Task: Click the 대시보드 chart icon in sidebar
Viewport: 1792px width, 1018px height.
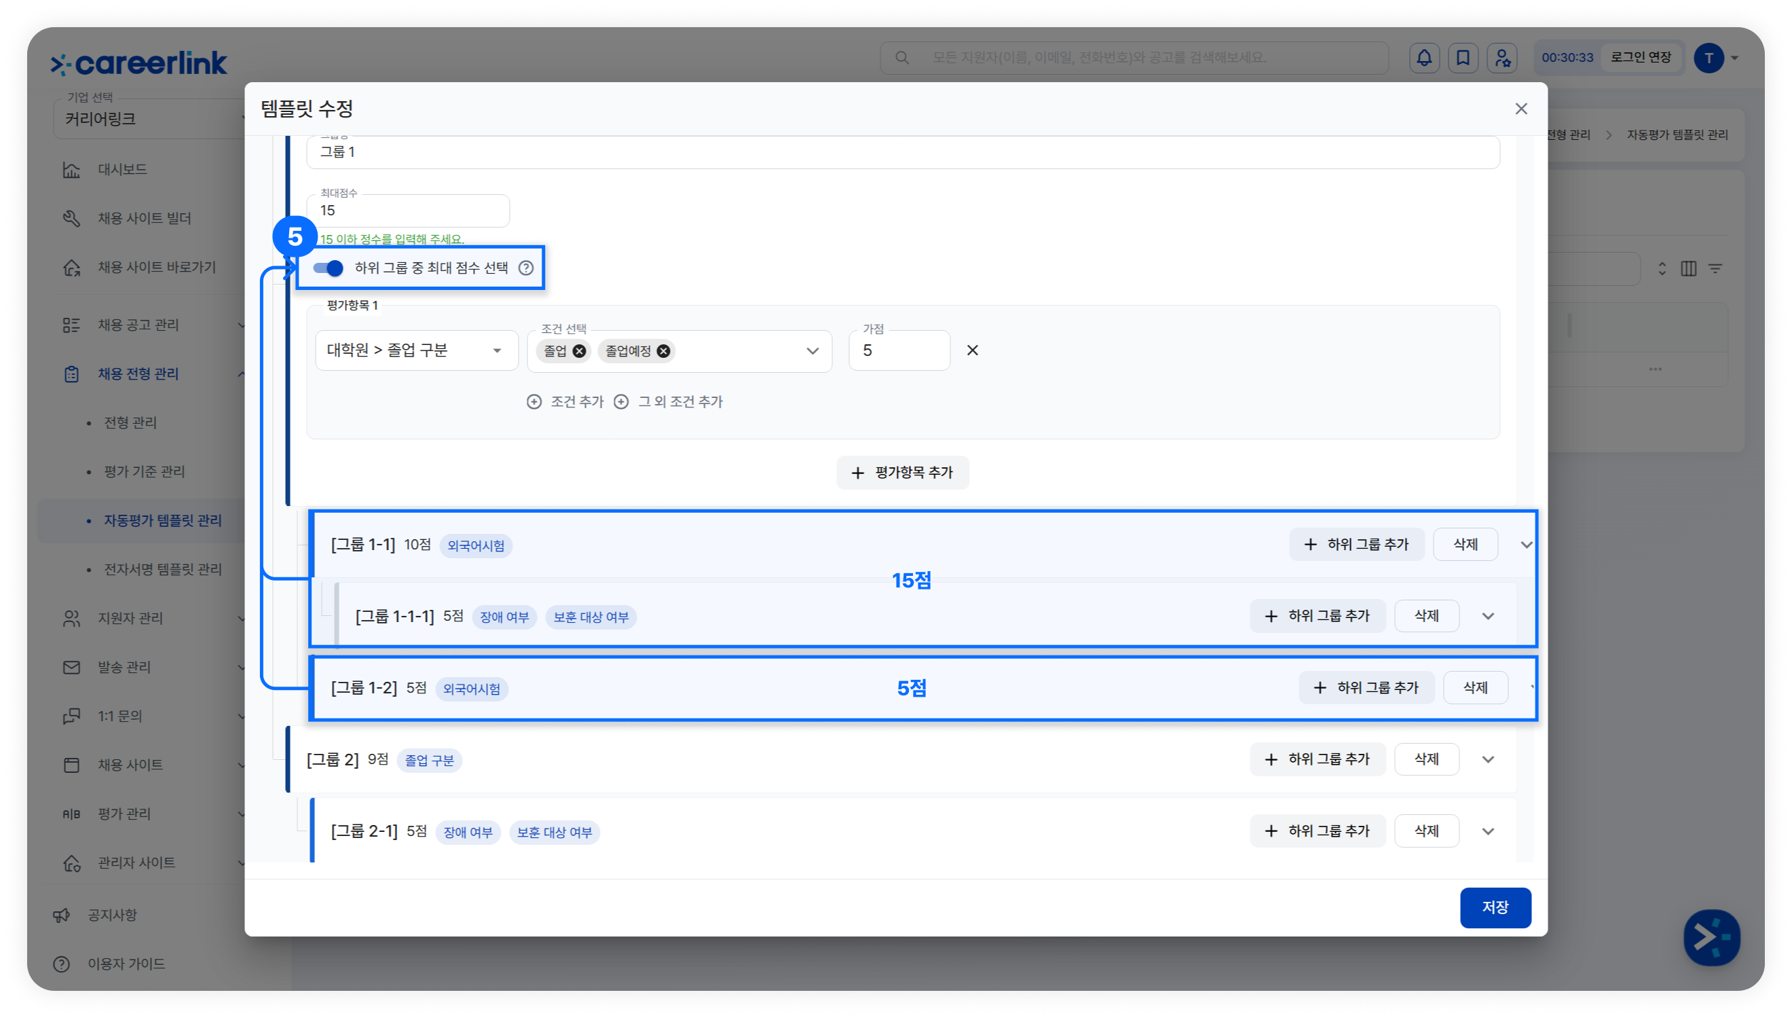Action: click(71, 170)
